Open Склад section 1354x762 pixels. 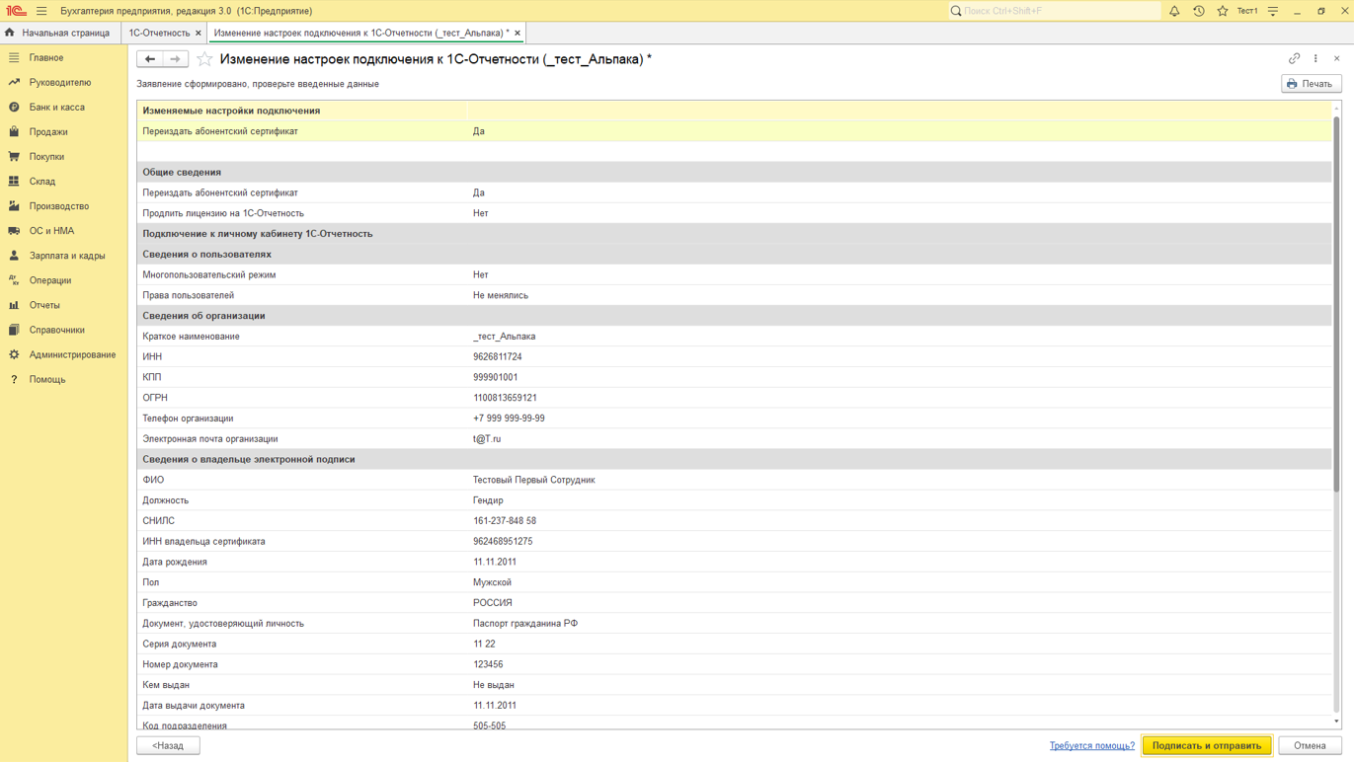(x=64, y=181)
